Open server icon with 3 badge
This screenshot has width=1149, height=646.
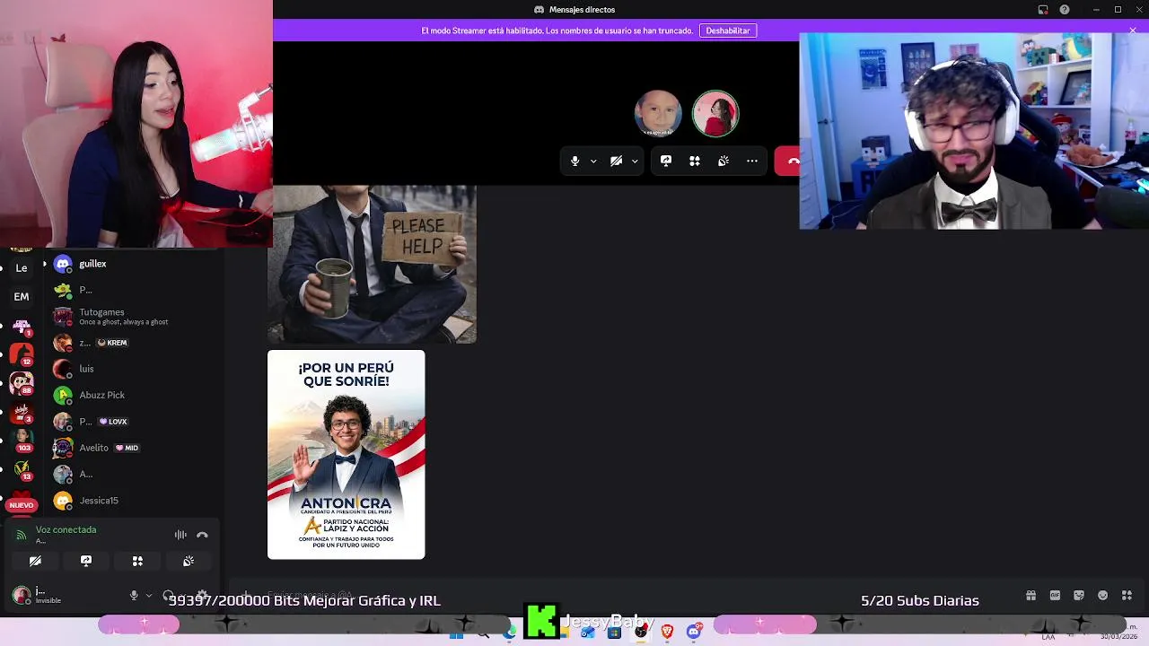(22, 412)
